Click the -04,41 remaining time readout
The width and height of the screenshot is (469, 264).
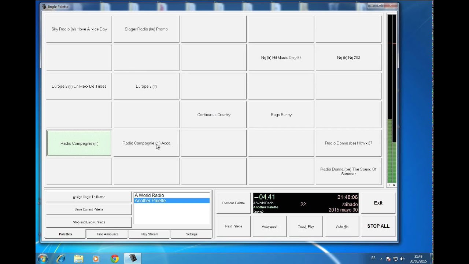click(264, 197)
